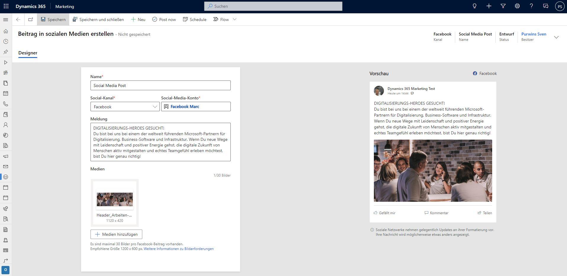Focus the Suchen search box
This screenshot has height=276, width=567.
click(273, 6)
